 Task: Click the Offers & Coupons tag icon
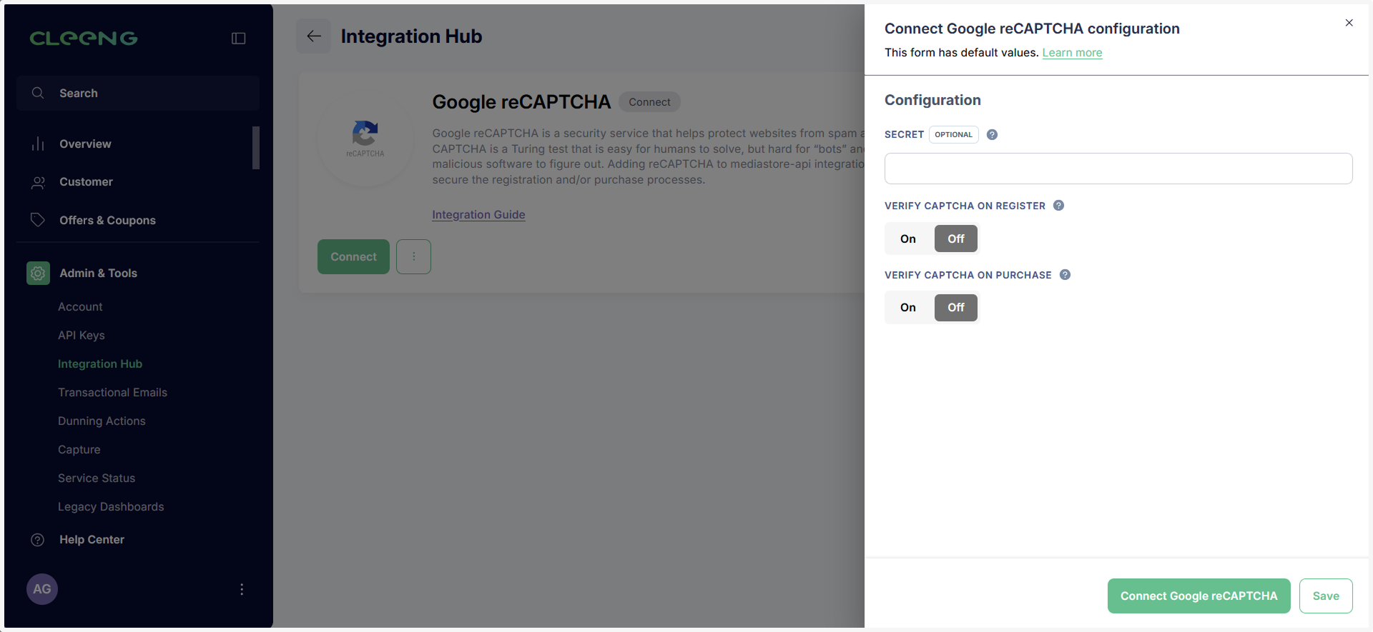[38, 220]
